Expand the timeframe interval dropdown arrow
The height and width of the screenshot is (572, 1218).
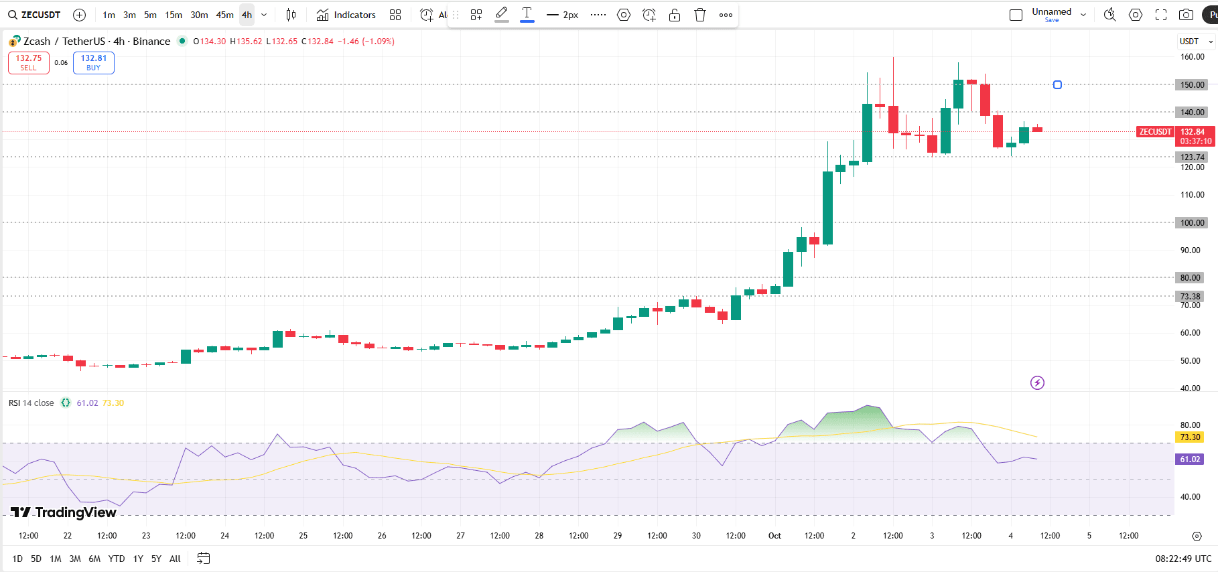point(264,15)
